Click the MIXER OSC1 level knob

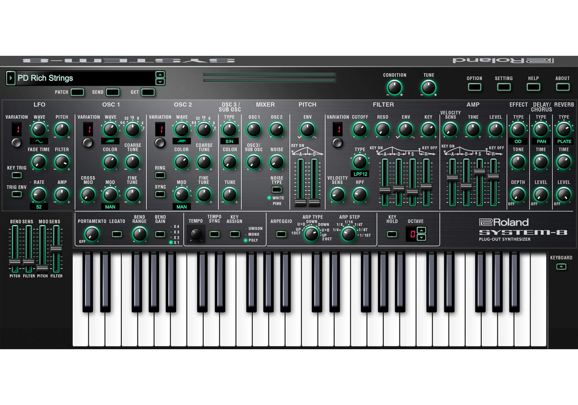click(254, 129)
